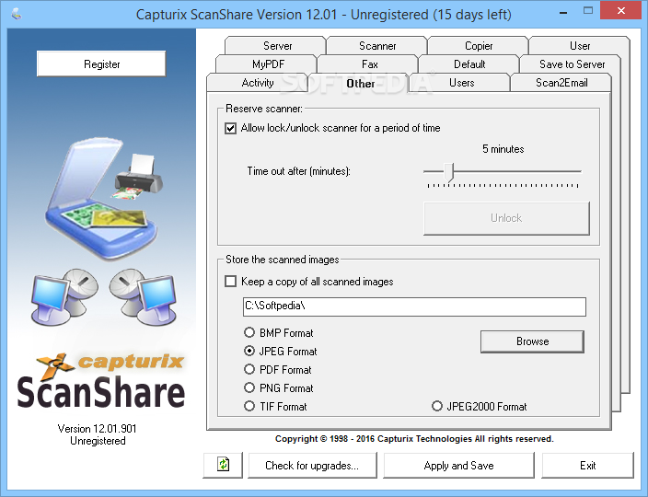Click the Unlock button
The width and height of the screenshot is (648, 497).
point(506,218)
